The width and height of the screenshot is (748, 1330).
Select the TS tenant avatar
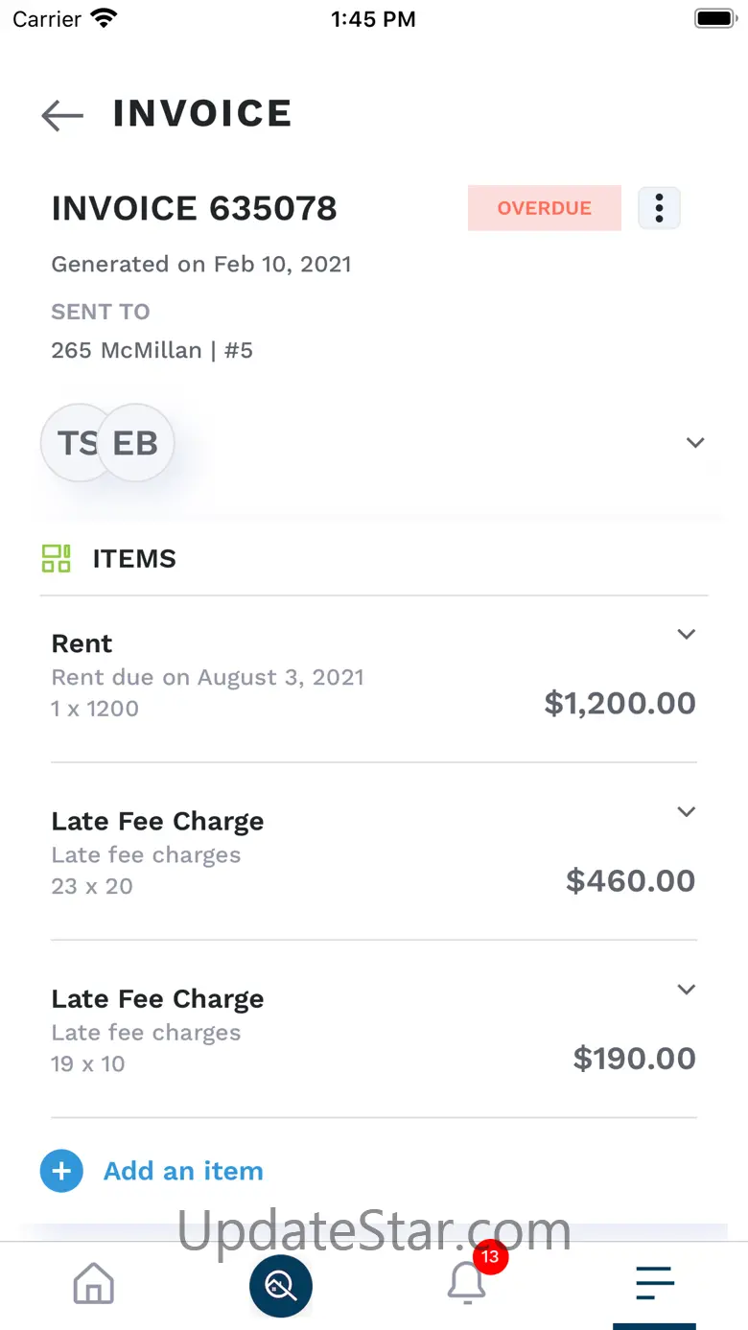[71, 443]
